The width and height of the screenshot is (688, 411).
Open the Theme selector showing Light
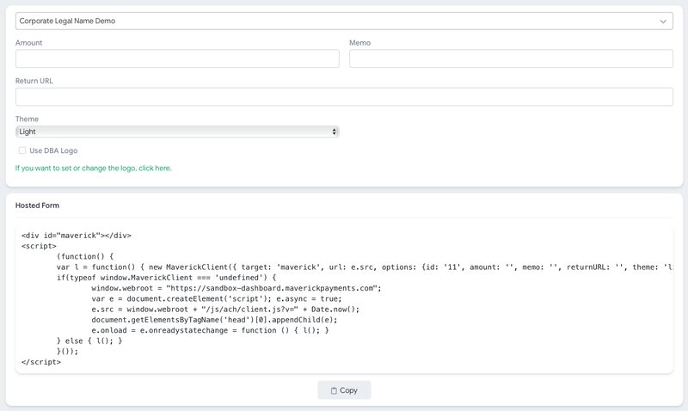[x=177, y=132]
